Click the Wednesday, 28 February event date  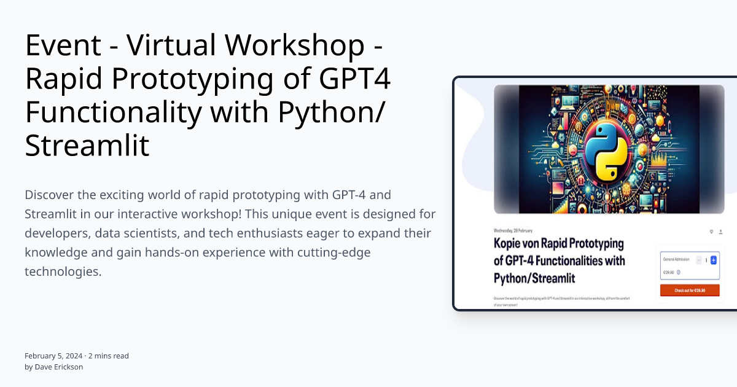(513, 230)
